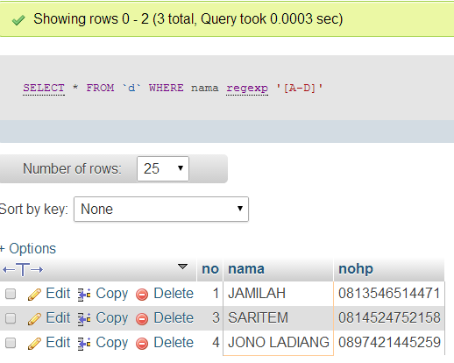
Task: Click the SELECT keyword in the query
Action: click(x=44, y=88)
